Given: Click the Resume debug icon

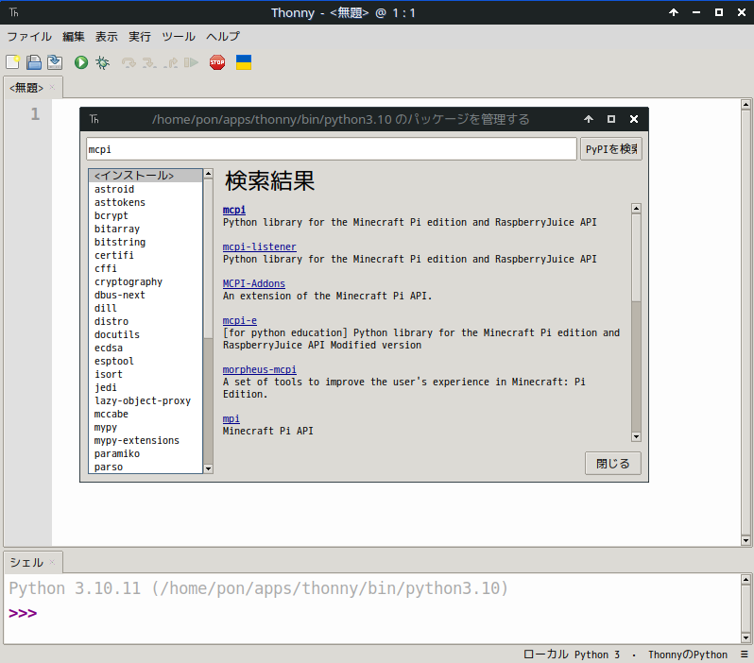Looking at the screenshot, I should pyautogui.click(x=191, y=62).
